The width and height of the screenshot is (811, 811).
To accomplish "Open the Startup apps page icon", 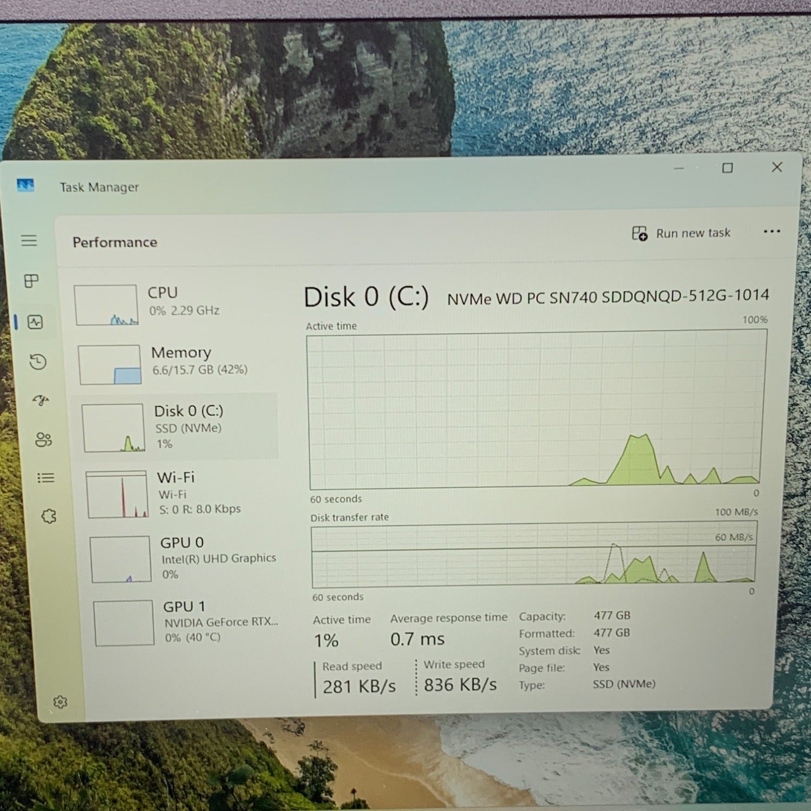I will point(41,400).
